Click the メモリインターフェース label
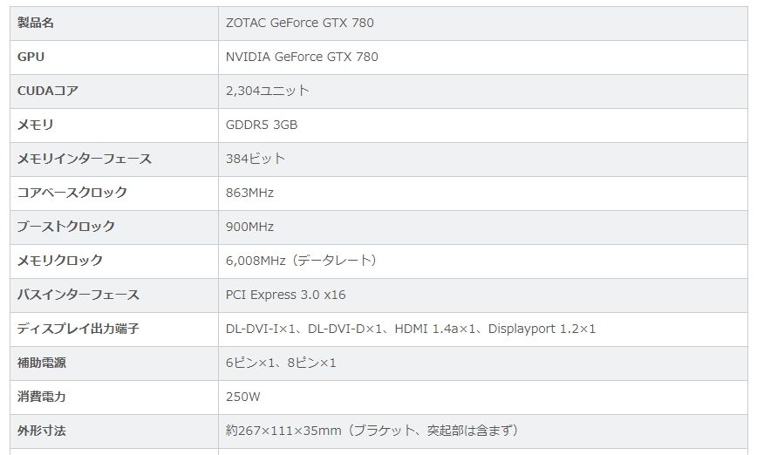Image resolution: width=757 pixels, height=455 pixels. tap(85, 159)
